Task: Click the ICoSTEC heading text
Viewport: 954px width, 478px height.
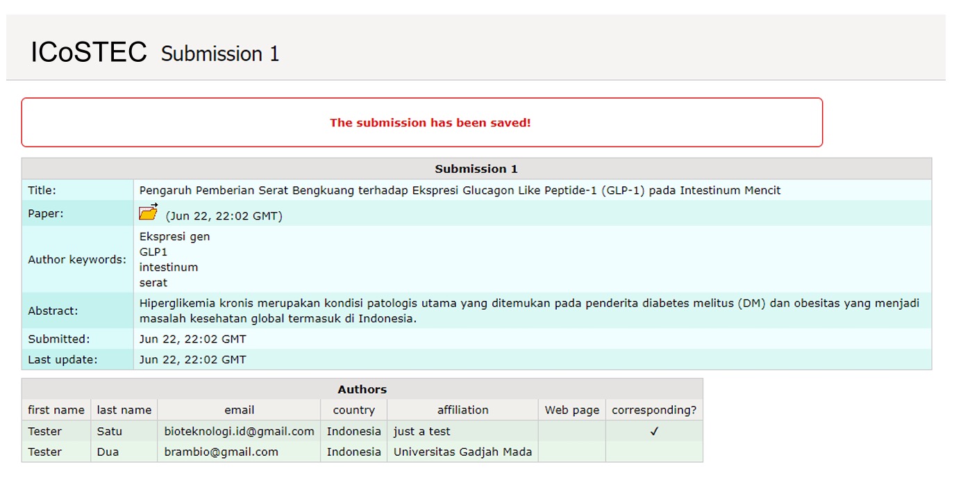Action: [x=89, y=52]
